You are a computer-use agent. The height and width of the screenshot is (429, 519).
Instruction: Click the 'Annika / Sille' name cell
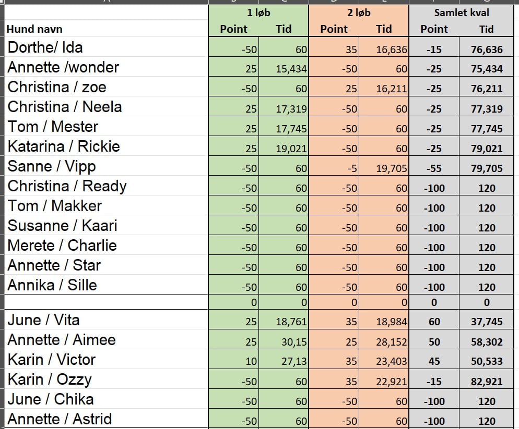click(x=106, y=285)
